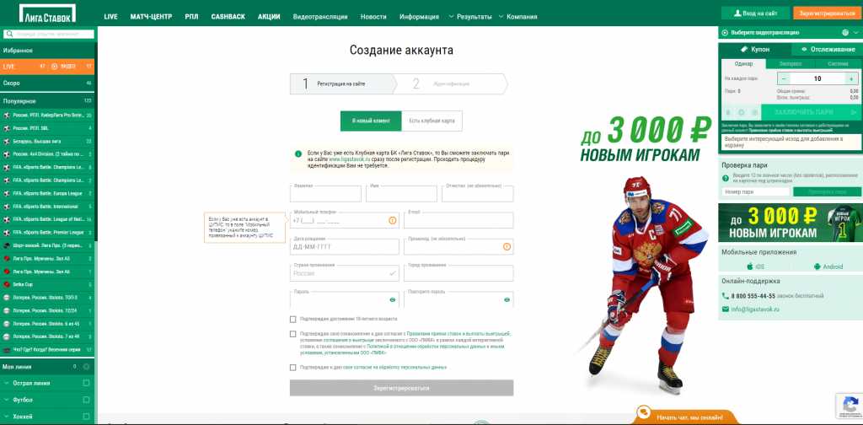
Task: Expand the Острая линия section chevron
Action: click(6, 383)
